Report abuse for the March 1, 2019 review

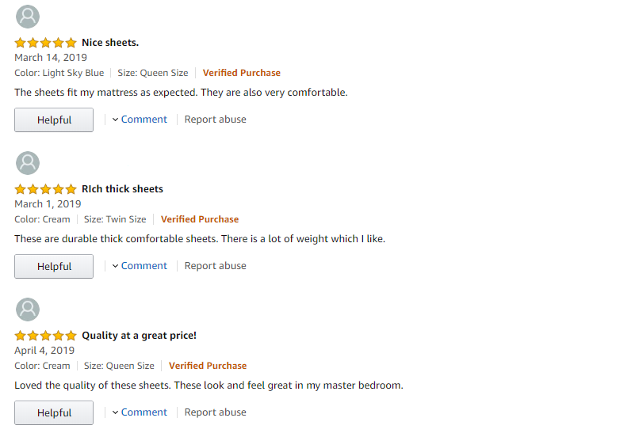pos(215,266)
